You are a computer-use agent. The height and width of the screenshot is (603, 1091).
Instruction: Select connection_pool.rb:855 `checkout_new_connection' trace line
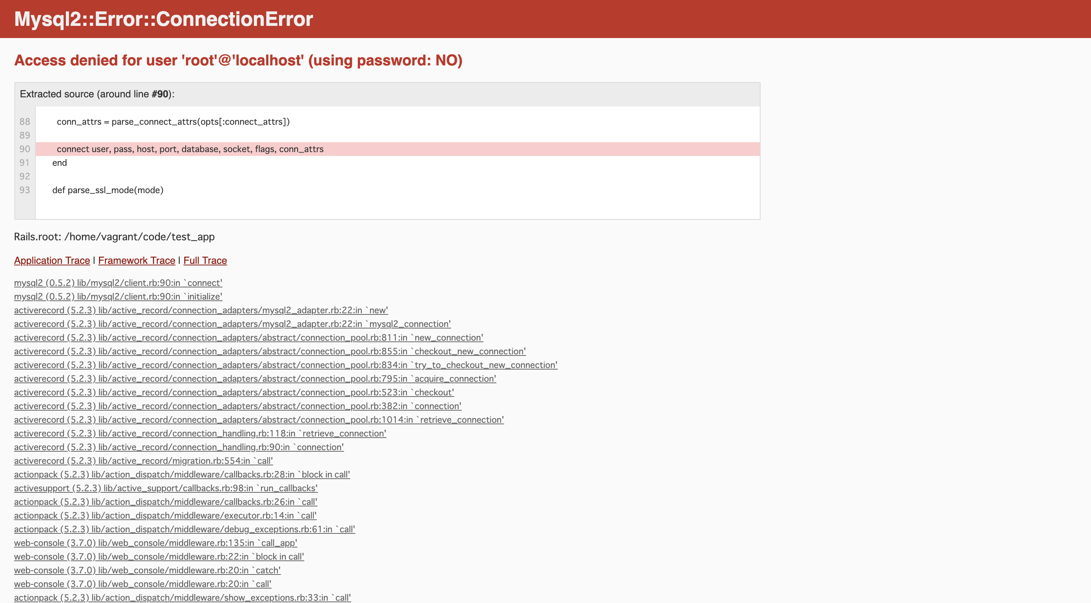pyautogui.click(x=270, y=351)
